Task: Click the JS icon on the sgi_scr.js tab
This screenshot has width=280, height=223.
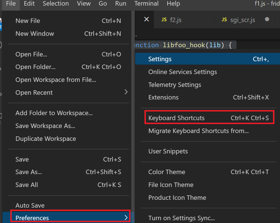Action: pos(224,20)
